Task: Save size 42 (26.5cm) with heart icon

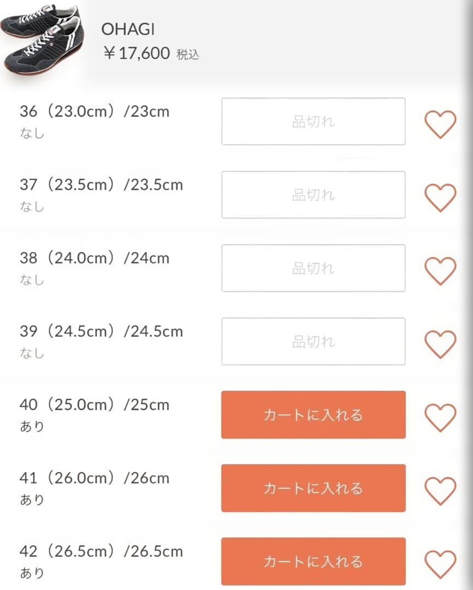Action: click(x=440, y=564)
